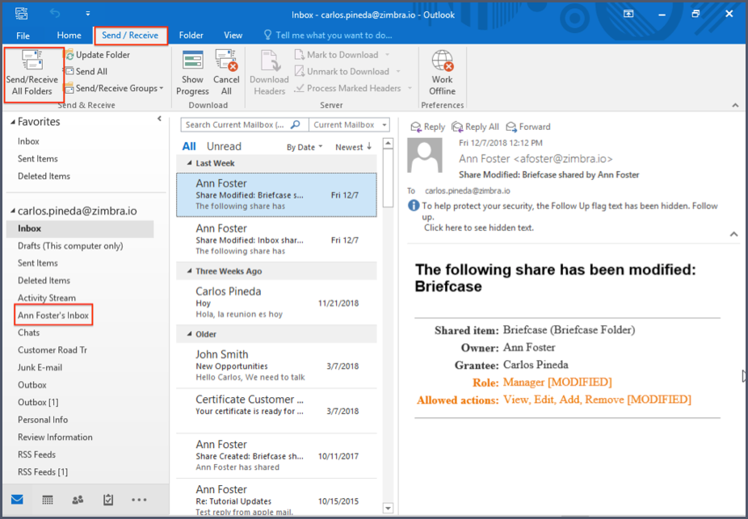Image resolution: width=748 pixels, height=519 pixels.
Task: Select the Send / Receive tab
Action: [x=130, y=36]
